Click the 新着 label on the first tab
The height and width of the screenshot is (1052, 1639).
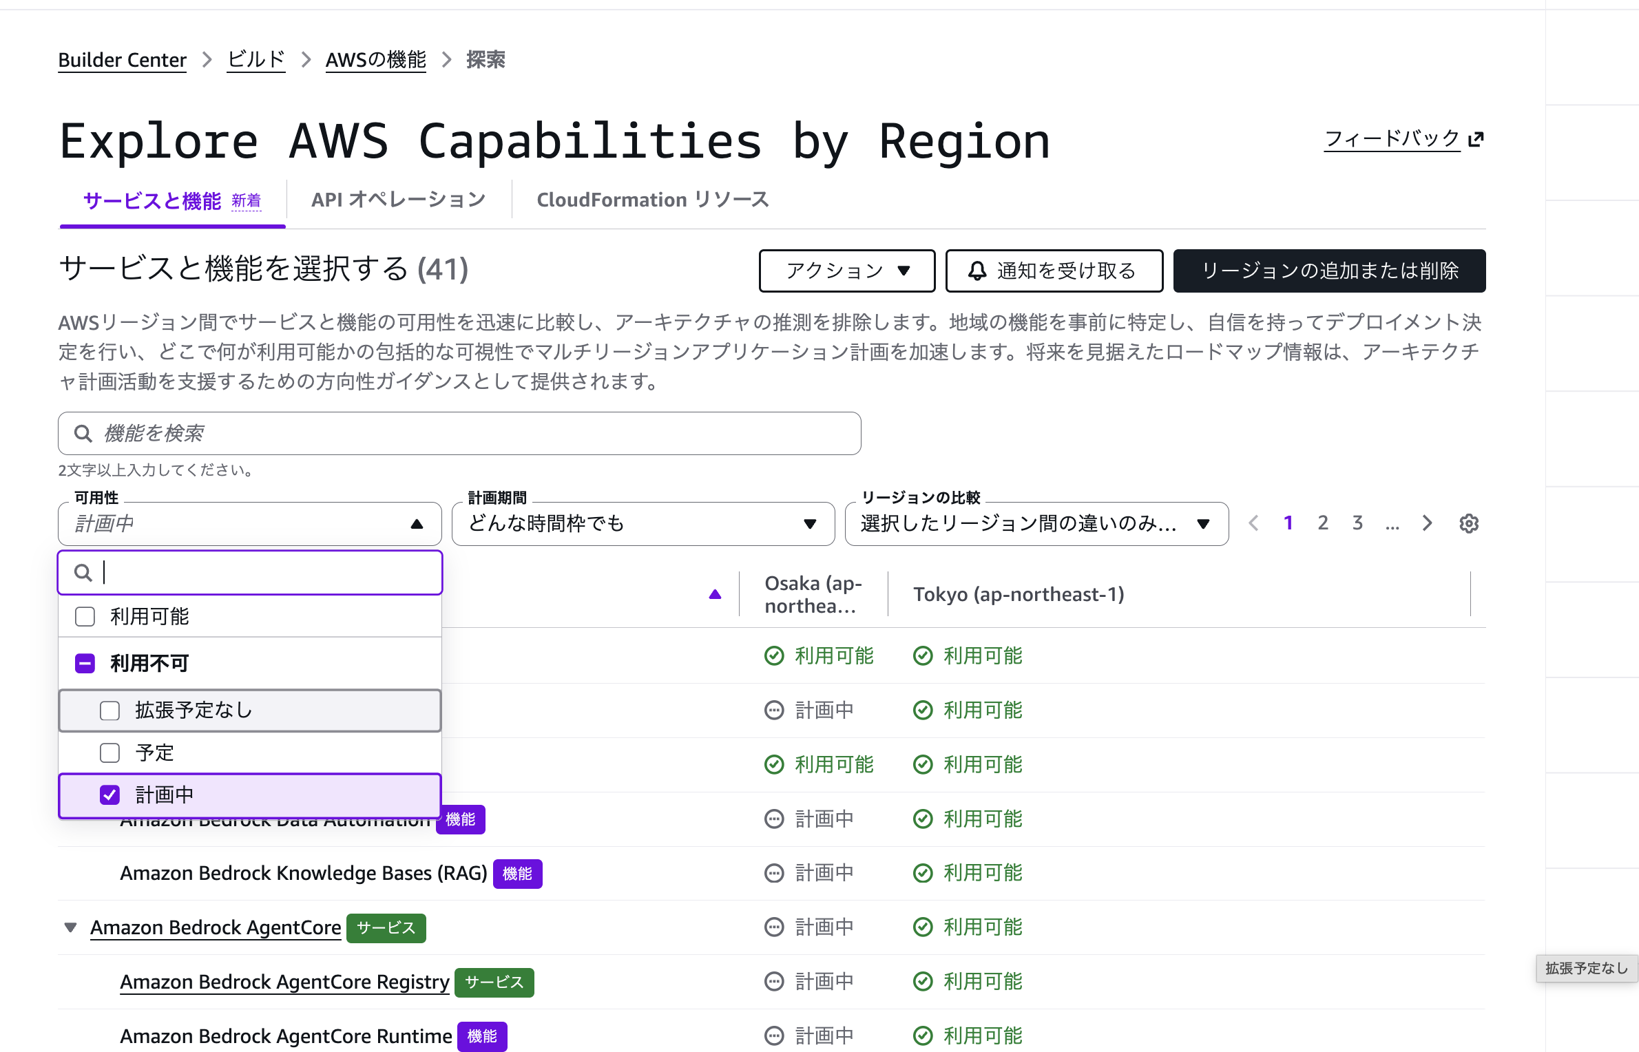(246, 200)
